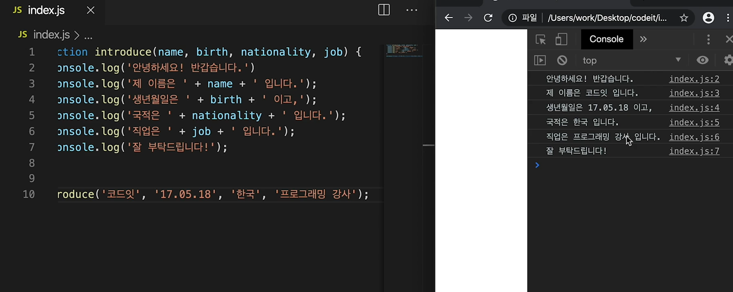Image resolution: width=733 pixels, height=292 pixels.
Task: Click the console input prompt
Action: coord(633,165)
